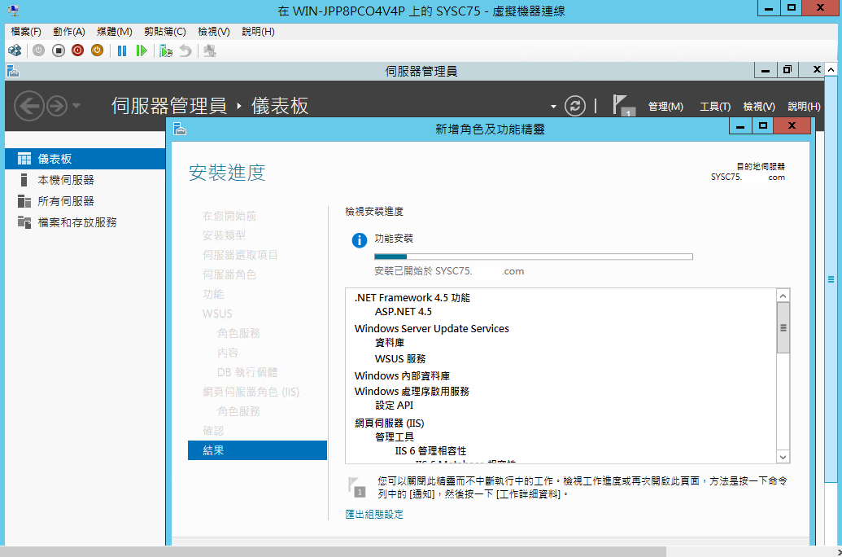The image size is (842, 557).
Task: Pause the virtual machine
Action: coord(122,50)
